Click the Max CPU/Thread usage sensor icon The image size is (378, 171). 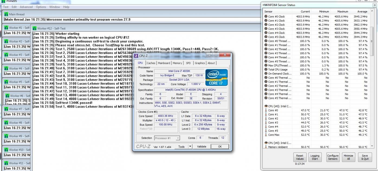click(266, 66)
